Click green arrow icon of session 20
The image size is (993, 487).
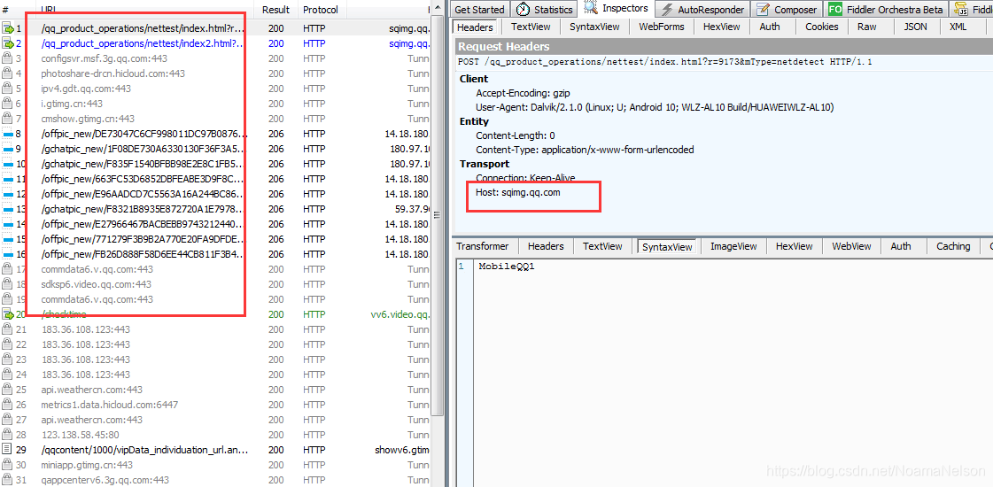[x=8, y=314]
